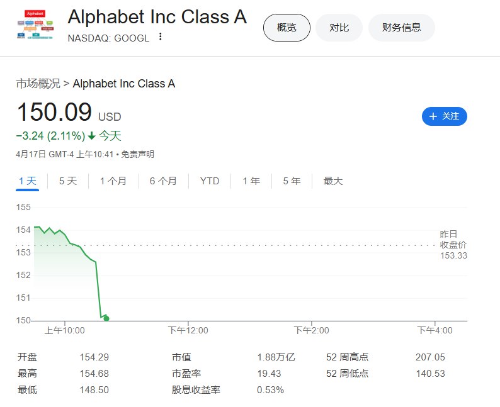Screen dimensions: 500x407
Task: Click the Alphabet company logo thumbnail
Action: pyautogui.click(x=35, y=25)
